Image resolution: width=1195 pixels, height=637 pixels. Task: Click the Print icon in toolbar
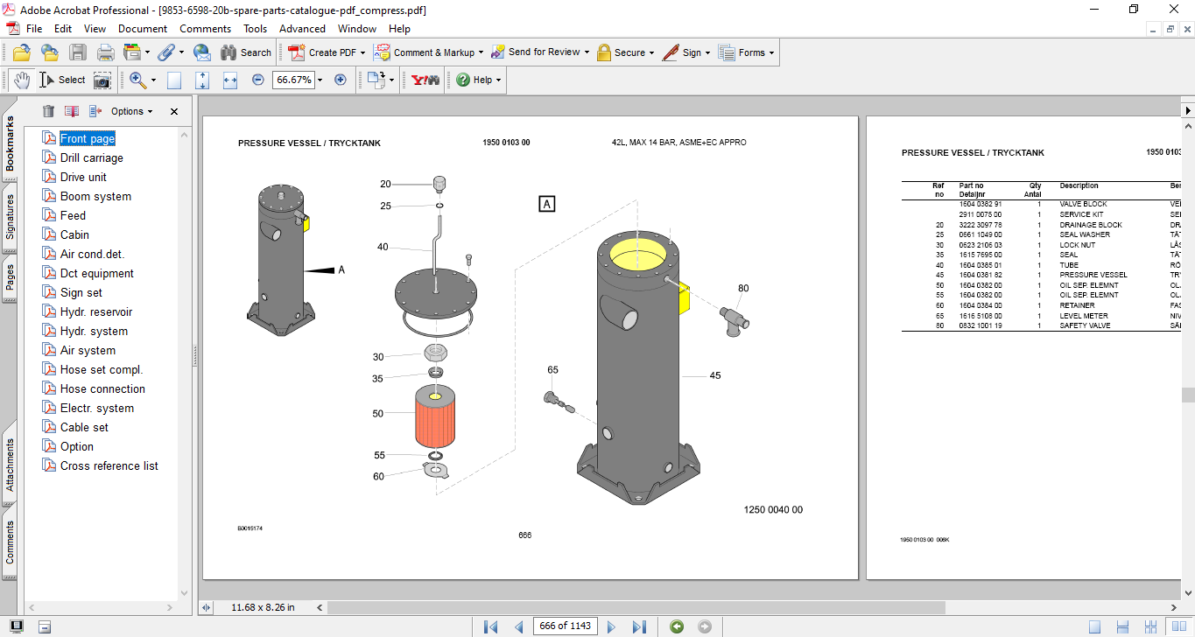coord(106,52)
